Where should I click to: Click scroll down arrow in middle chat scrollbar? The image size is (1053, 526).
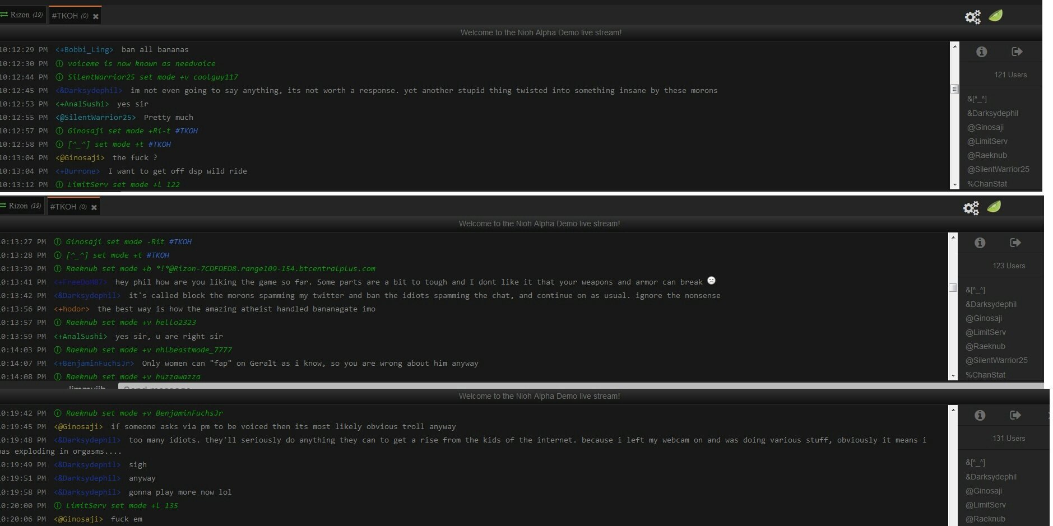tap(953, 376)
